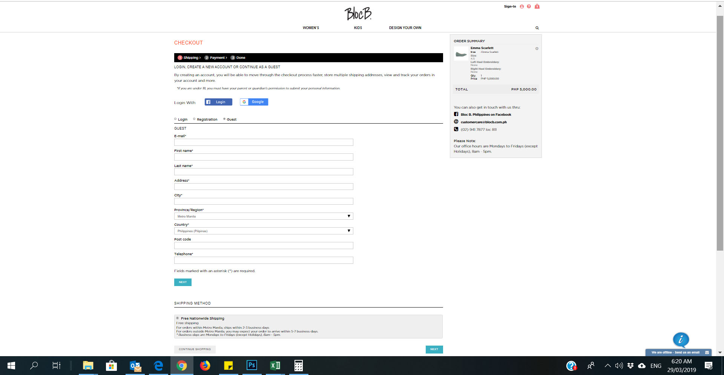Click NEXT below the guest form
Viewport: 724px width, 375px height.
point(183,282)
